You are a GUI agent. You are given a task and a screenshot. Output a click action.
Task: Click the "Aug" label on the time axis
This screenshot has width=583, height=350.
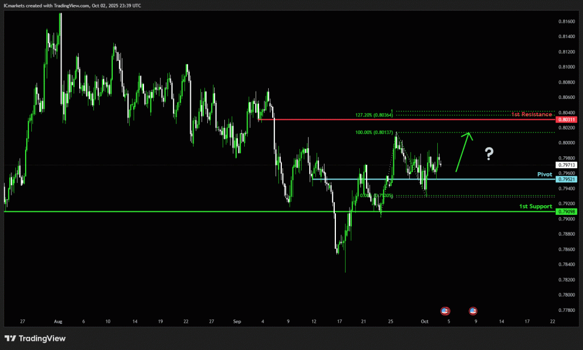pos(58,322)
